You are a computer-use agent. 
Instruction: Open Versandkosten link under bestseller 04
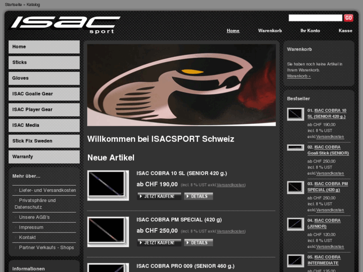(330, 247)
